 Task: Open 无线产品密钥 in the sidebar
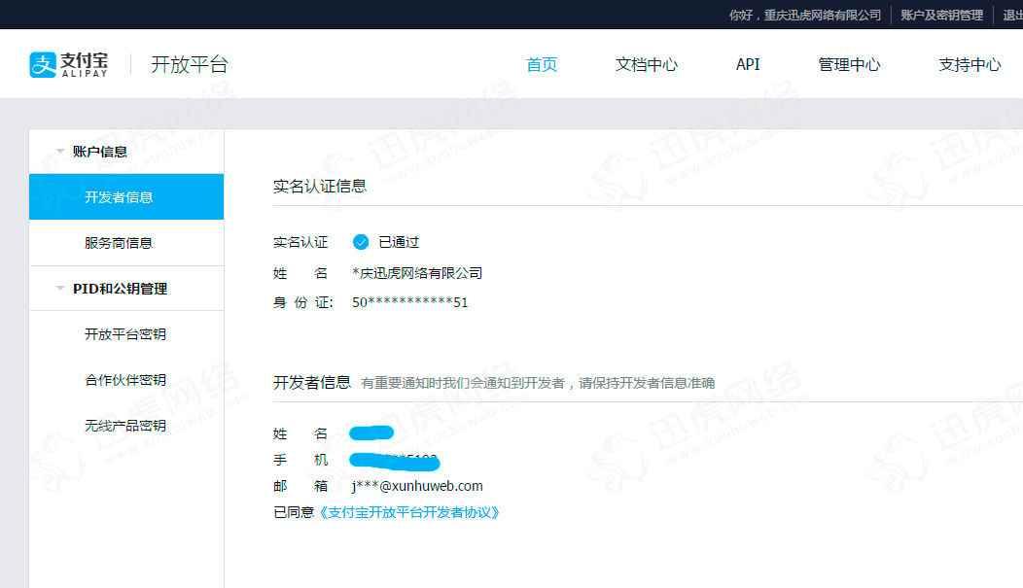[x=124, y=426]
